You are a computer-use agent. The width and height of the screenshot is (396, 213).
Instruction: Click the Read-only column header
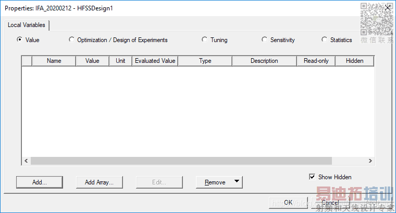coord(316,61)
